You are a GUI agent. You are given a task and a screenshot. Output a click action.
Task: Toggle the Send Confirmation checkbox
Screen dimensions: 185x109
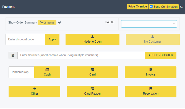point(151,6)
